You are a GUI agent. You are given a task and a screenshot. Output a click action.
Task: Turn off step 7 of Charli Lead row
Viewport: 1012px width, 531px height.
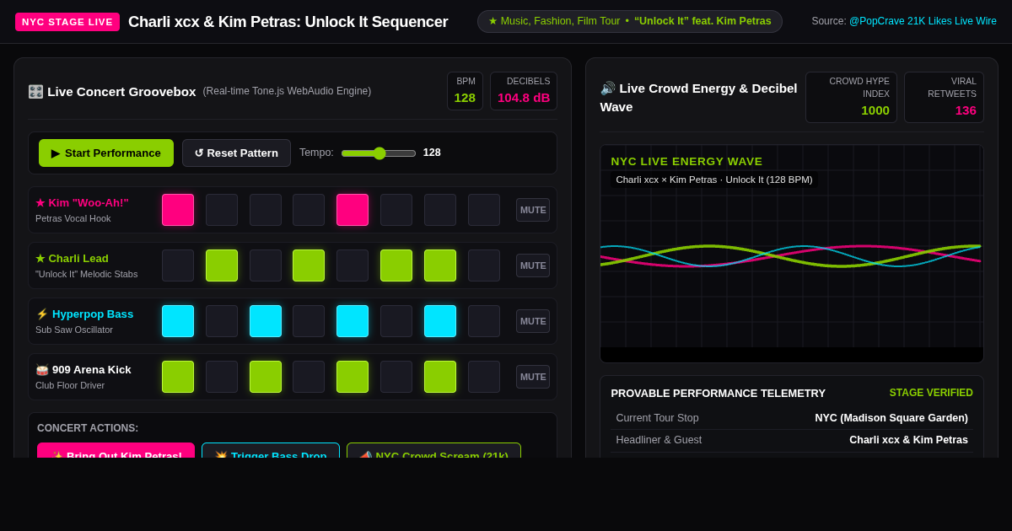440,265
